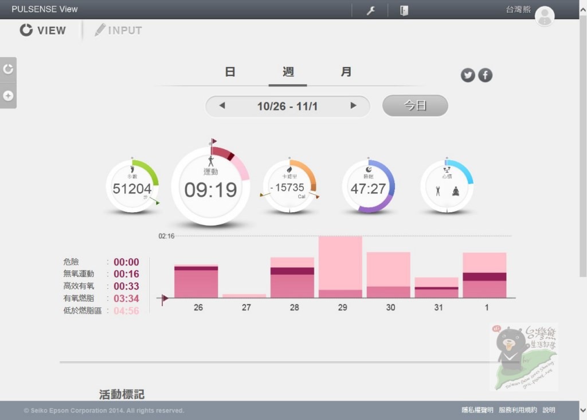Viewport: 587px width, 420px height.
Task: Select the 日 (day) tab
Action: pyautogui.click(x=230, y=72)
